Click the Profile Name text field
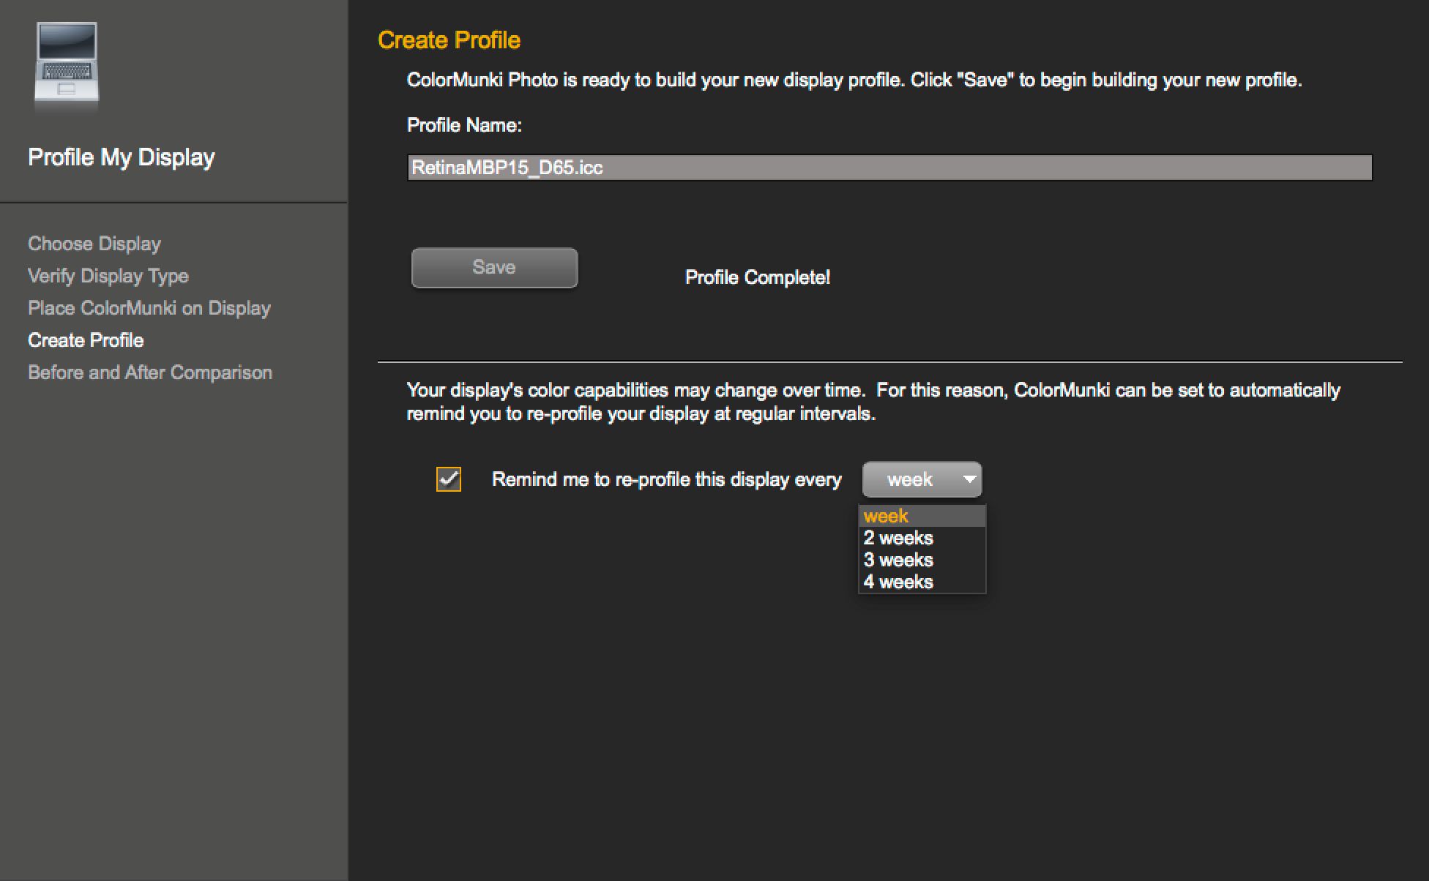1429x881 pixels. (889, 168)
